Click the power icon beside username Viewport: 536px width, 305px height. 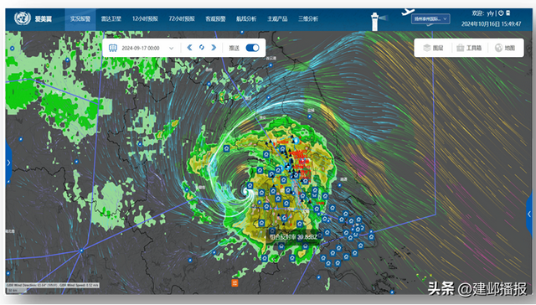point(501,13)
